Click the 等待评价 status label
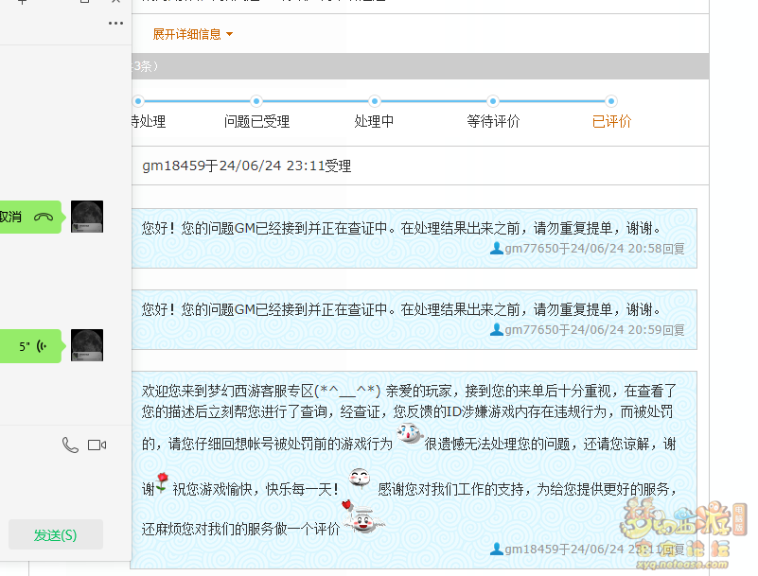The height and width of the screenshot is (576, 758). coord(493,121)
